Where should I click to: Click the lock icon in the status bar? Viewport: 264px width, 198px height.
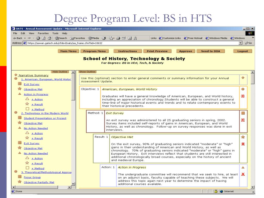(x=216, y=191)
